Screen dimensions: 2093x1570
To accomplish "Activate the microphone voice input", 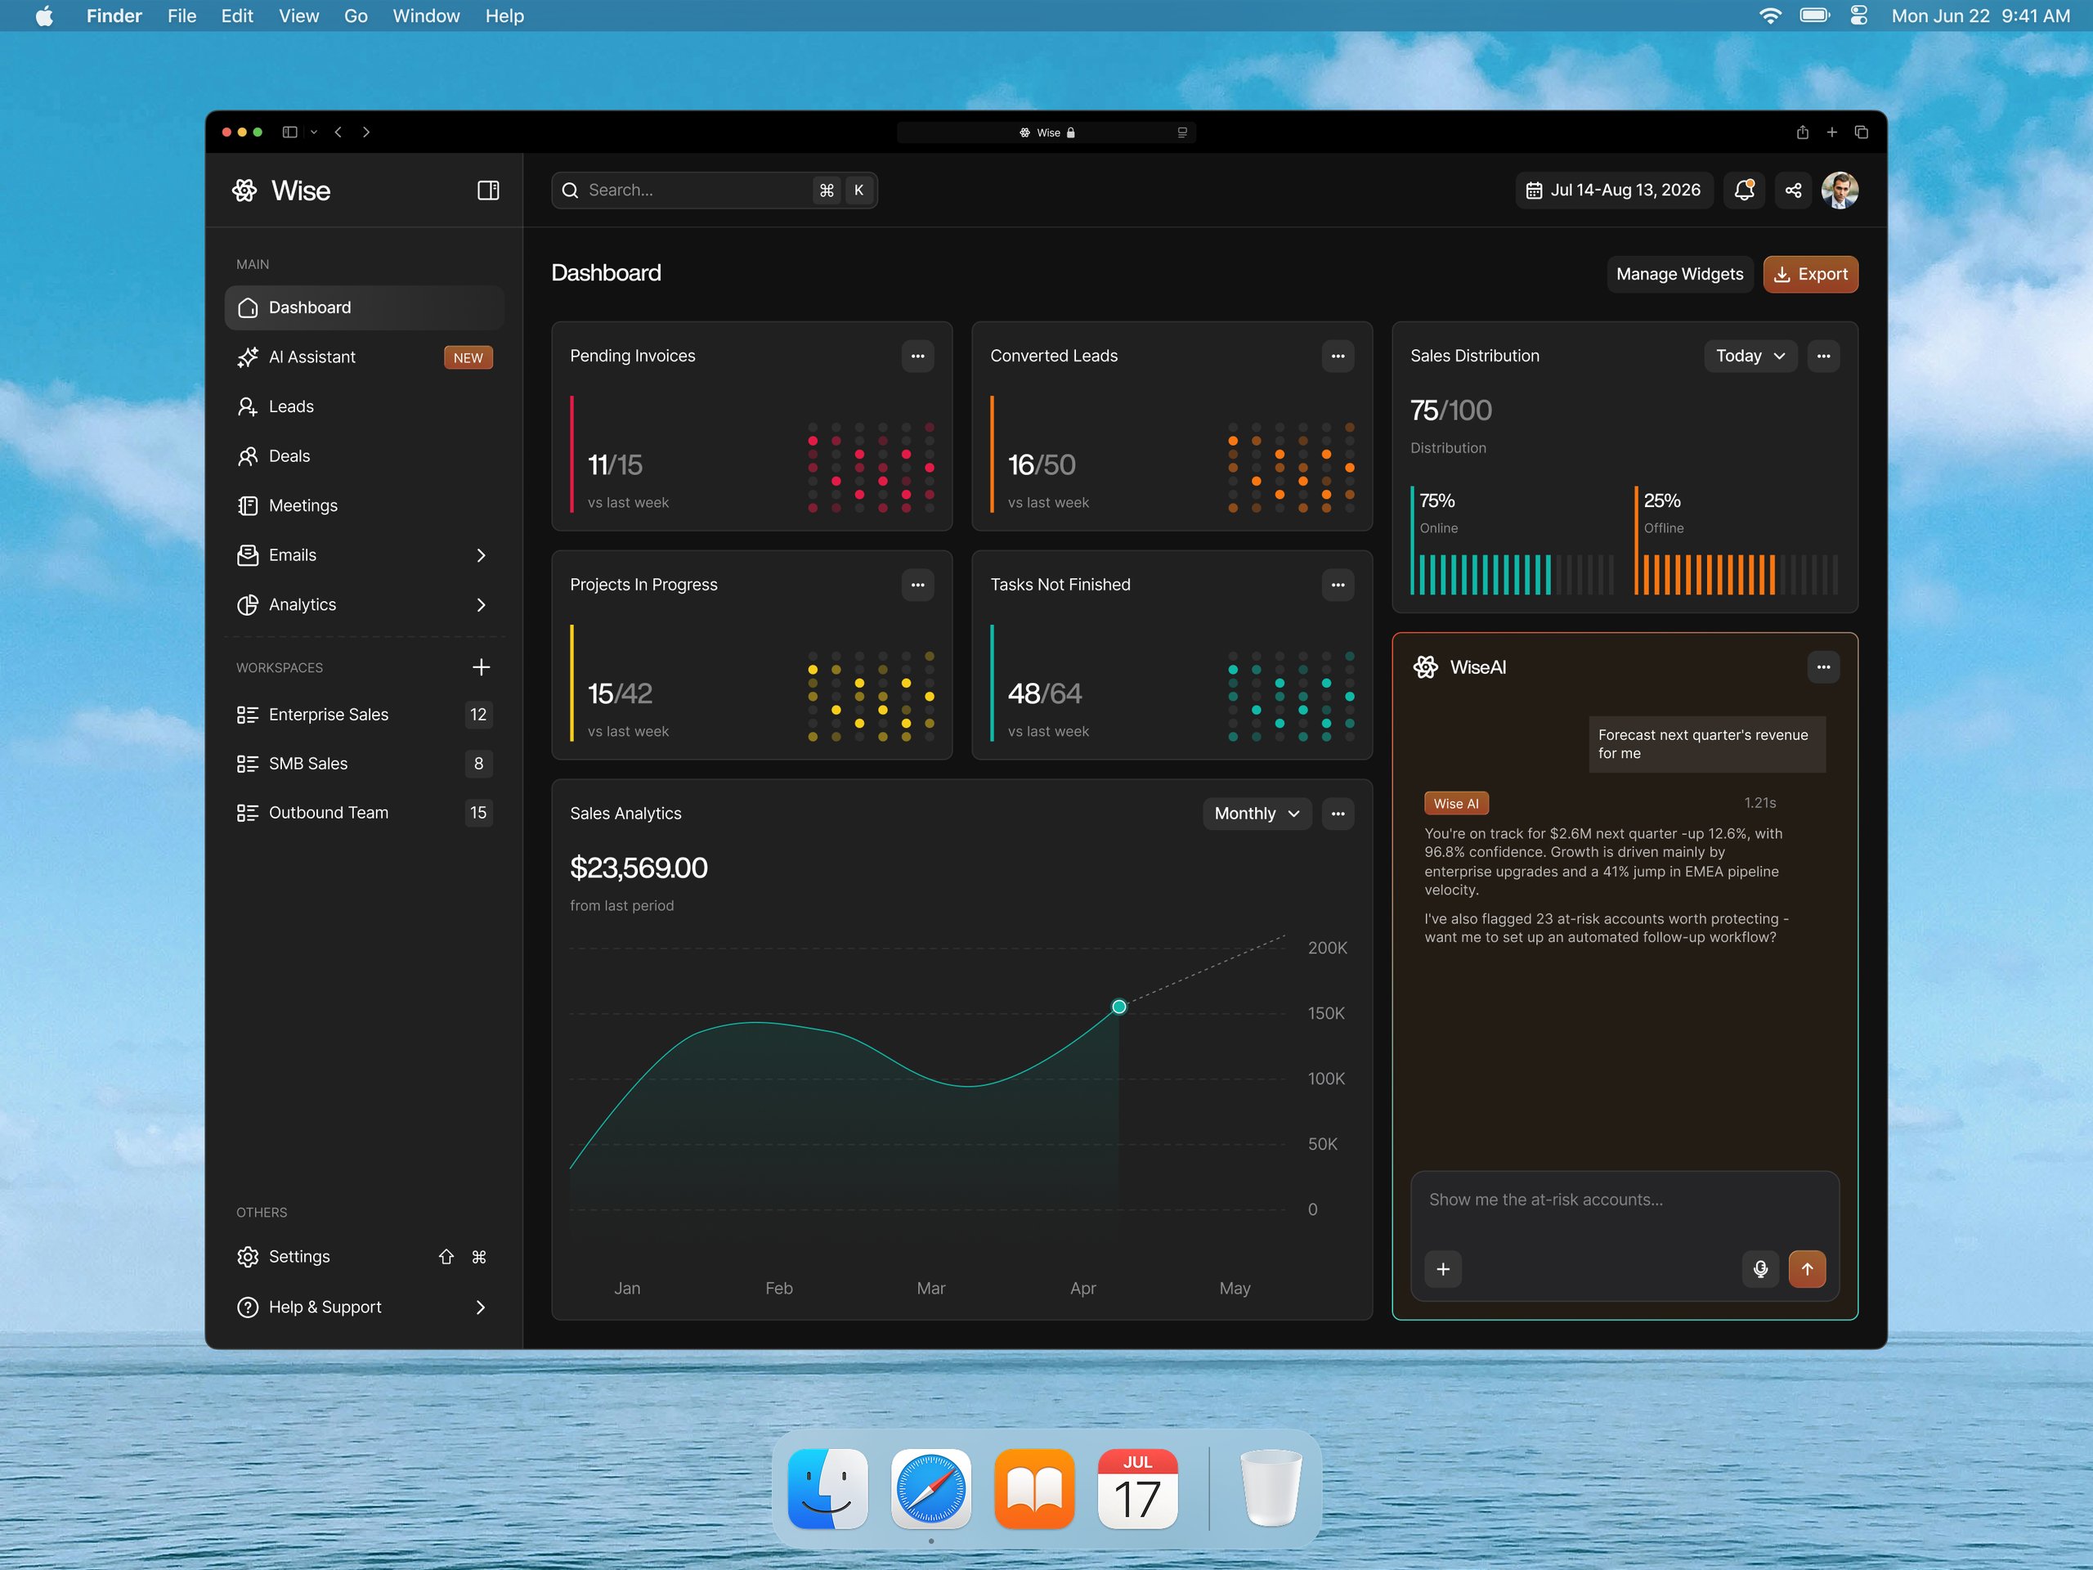I will (1760, 1269).
